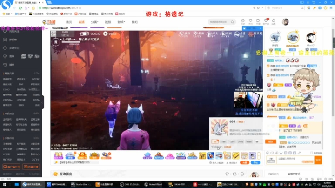
Task: Open the browser downloads arrow icon
Action: pos(331,8)
